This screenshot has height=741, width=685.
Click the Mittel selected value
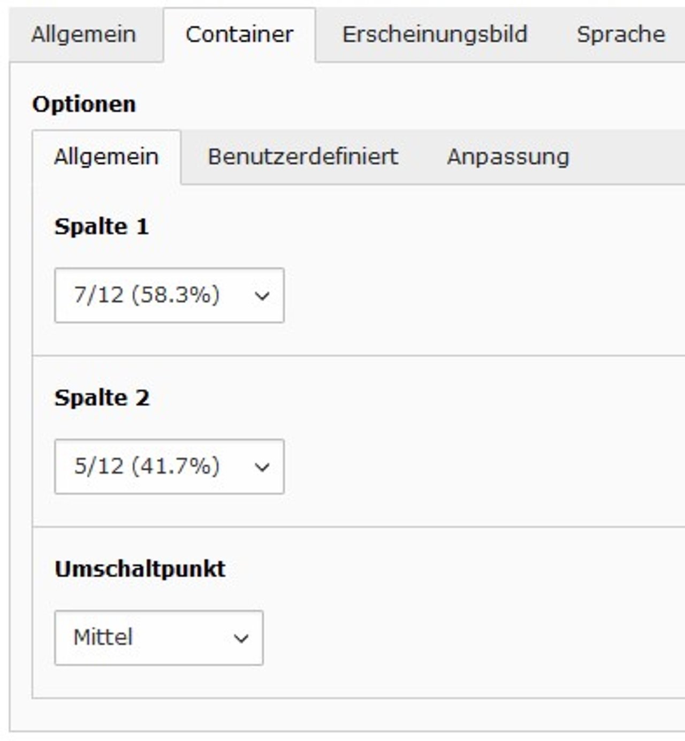pyautogui.click(x=103, y=638)
